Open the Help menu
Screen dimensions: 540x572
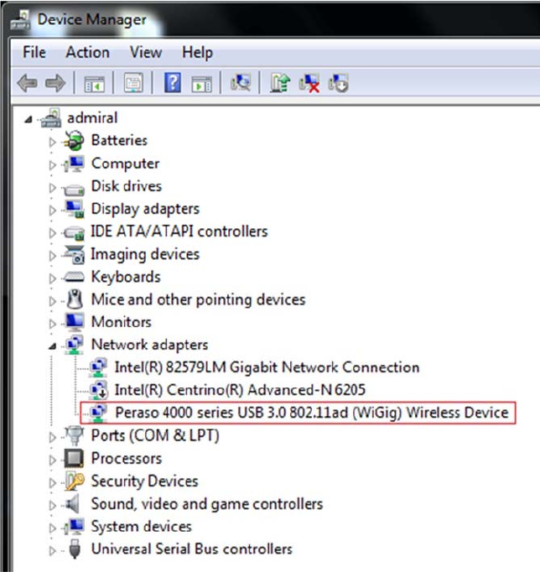(x=197, y=52)
